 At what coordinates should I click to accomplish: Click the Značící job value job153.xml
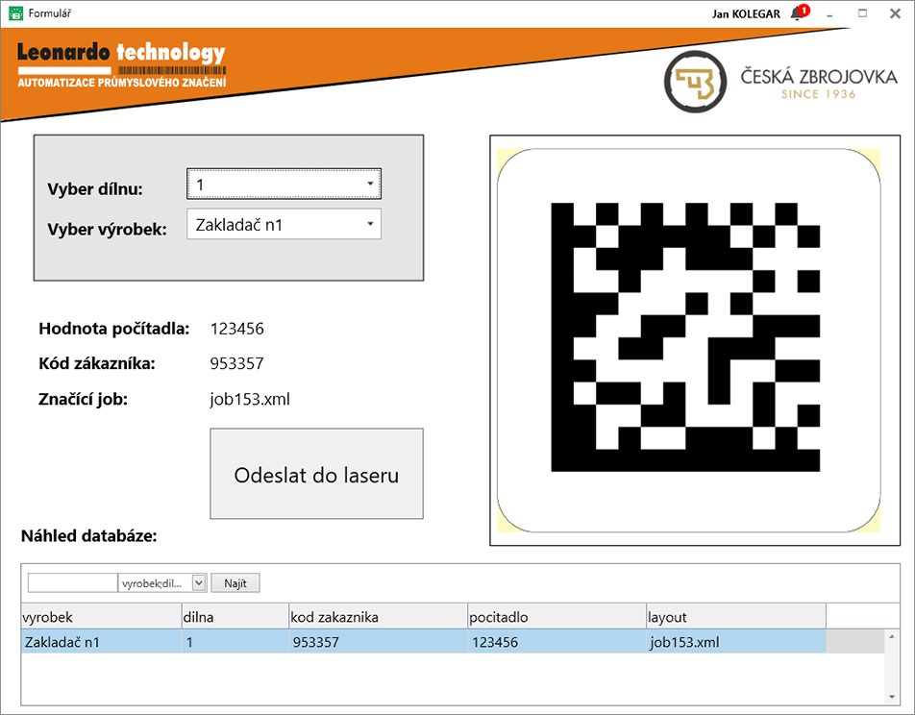[x=250, y=399]
